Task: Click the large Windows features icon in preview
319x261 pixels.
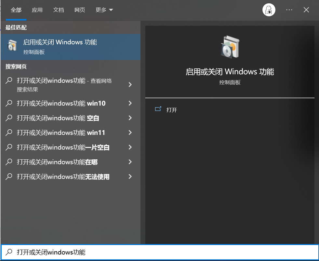Action: [x=230, y=47]
